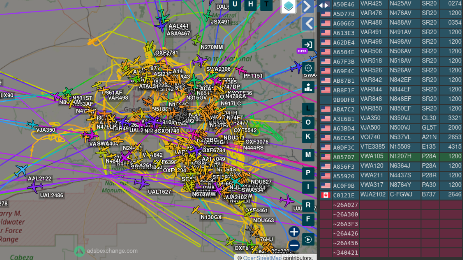Click callsign VAR842
This screenshot has width=463, height=260.
pos(371,80)
